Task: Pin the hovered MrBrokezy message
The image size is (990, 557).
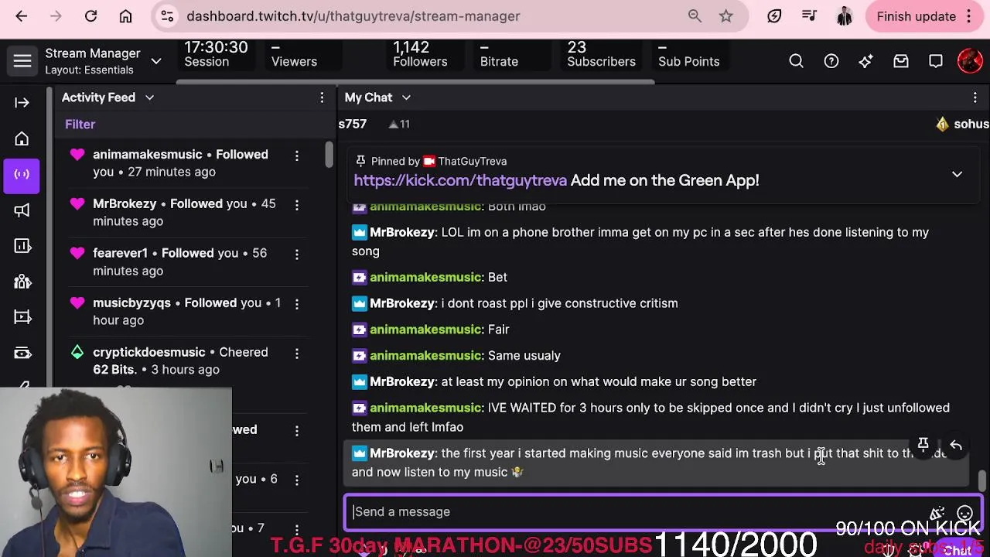Action: click(x=923, y=445)
